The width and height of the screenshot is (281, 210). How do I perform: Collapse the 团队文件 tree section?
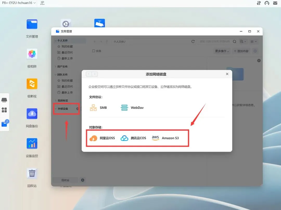point(56,74)
